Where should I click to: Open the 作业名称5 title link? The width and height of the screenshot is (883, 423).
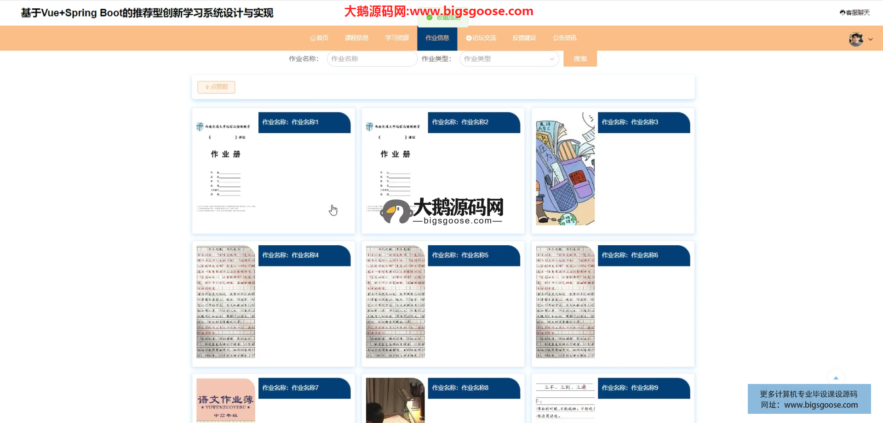coord(460,255)
